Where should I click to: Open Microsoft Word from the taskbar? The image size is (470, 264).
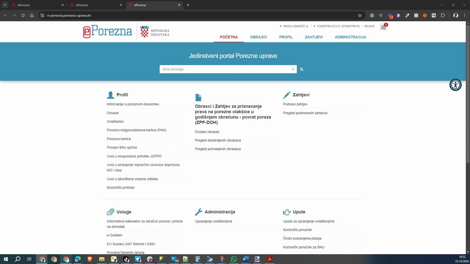click(x=246, y=259)
